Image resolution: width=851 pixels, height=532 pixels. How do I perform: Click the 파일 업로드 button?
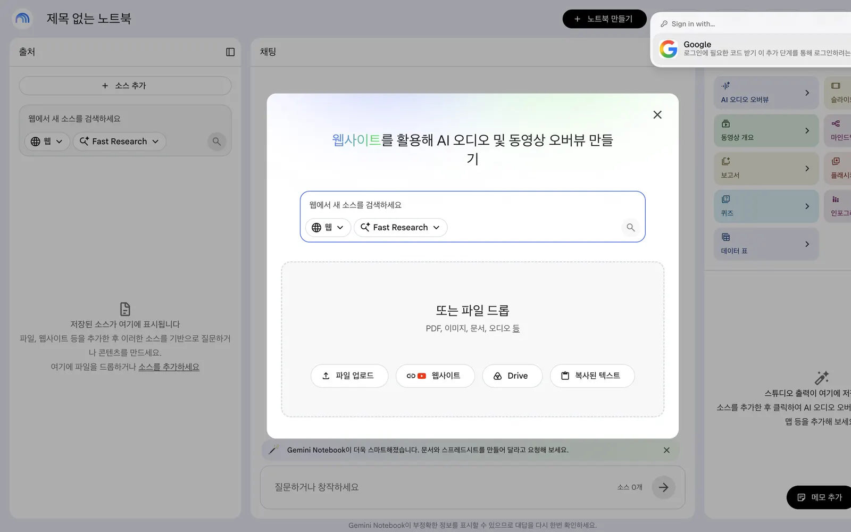[349, 376]
